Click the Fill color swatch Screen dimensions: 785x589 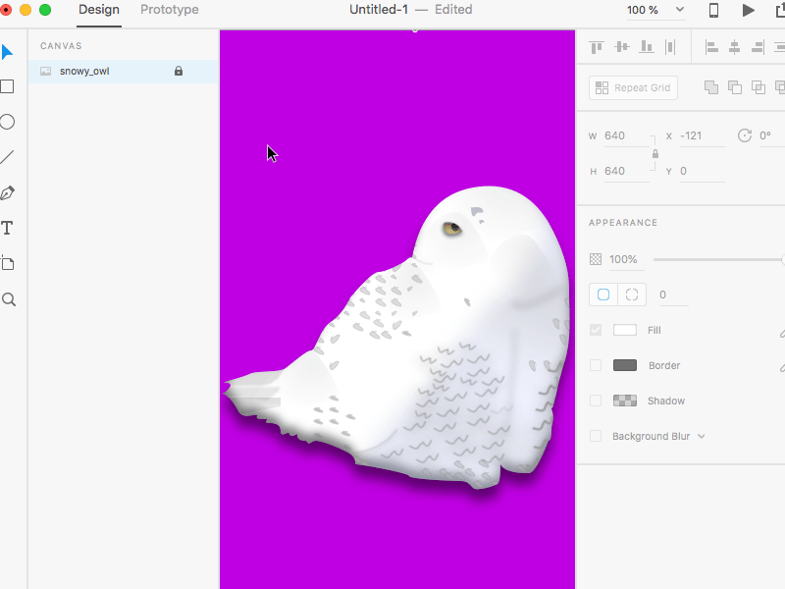click(x=626, y=330)
